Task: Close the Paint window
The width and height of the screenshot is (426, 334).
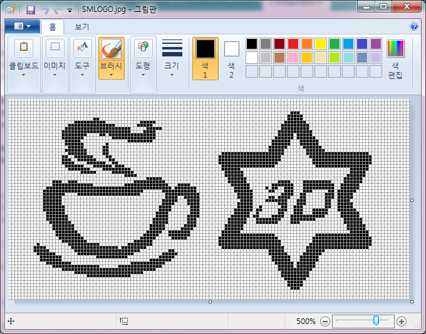Action: 407,6
